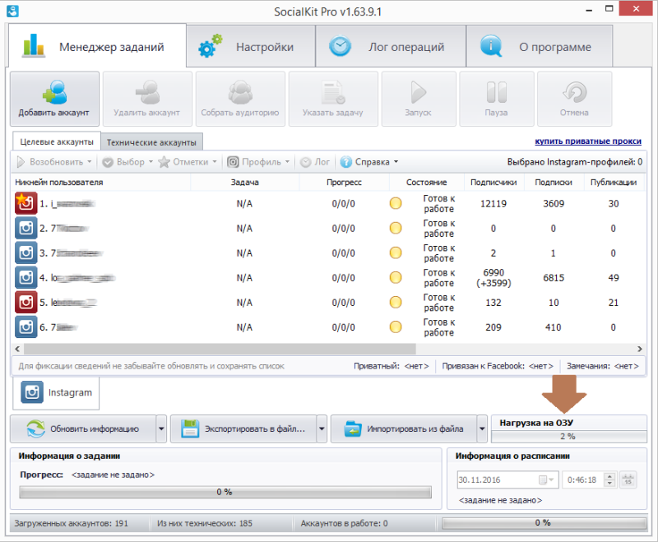Click the Загруженных аккаунтов: 191 status entry
658x542 pixels.
[72, 524]
